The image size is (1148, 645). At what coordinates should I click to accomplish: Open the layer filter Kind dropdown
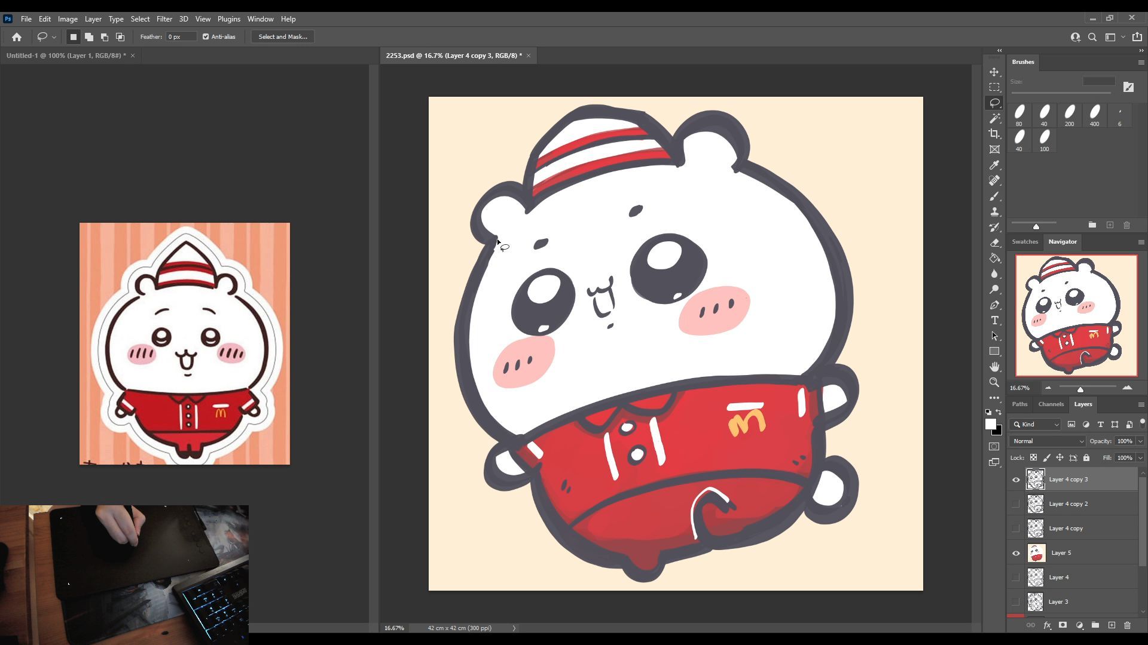pyautogui.click(x=1036, y=425)
